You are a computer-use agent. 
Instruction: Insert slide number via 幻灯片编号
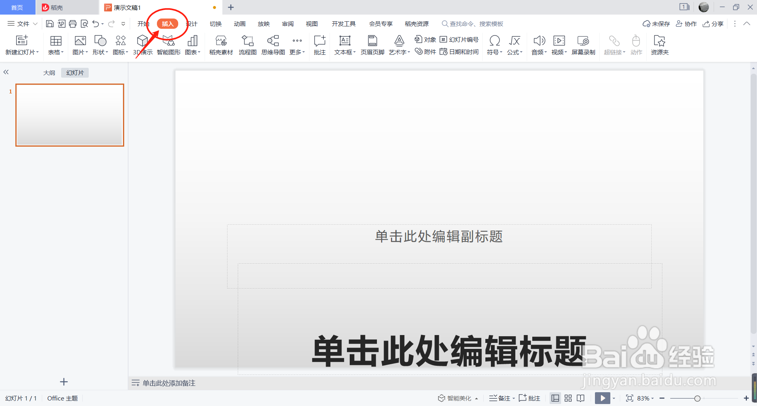click(x=459, y=39)
